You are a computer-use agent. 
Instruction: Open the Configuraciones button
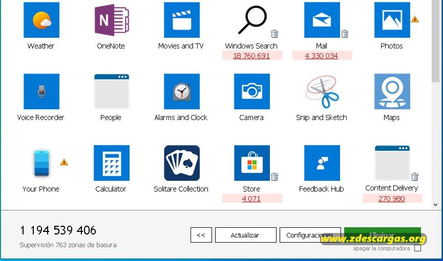pos(310,235)
